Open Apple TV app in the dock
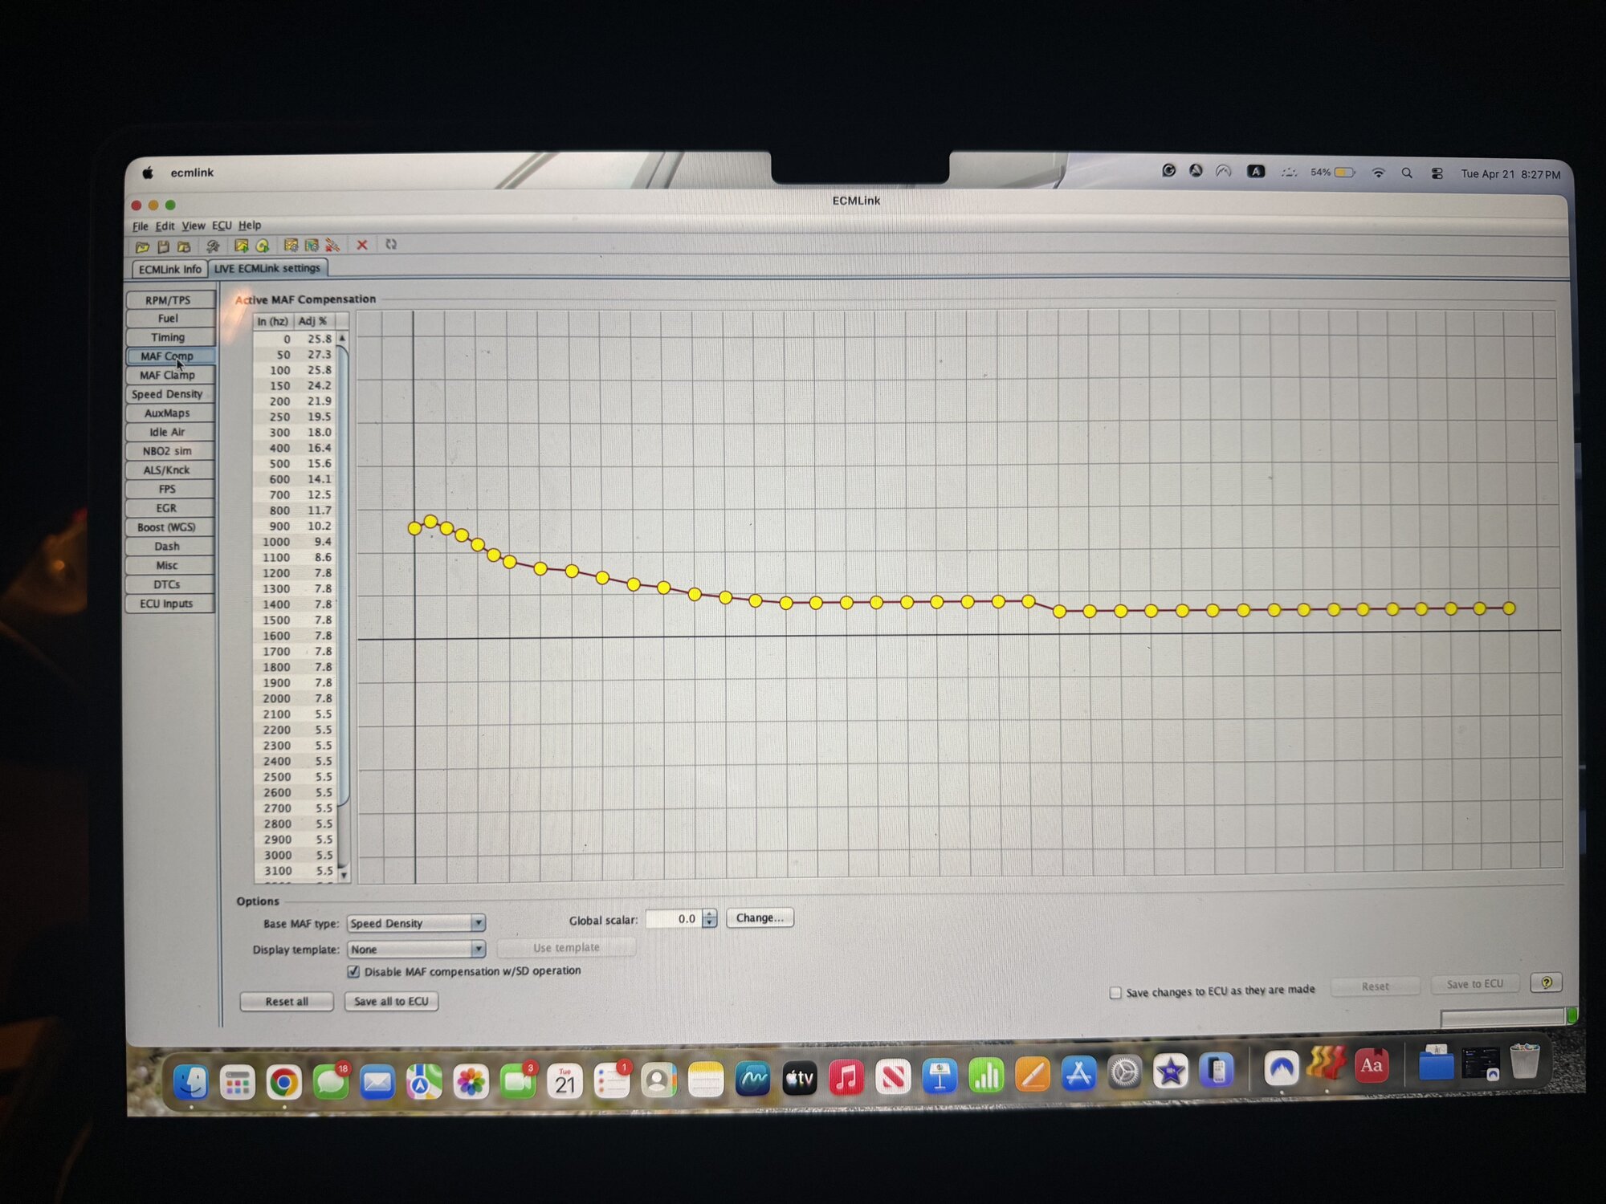 click(x=799, y=1079)
